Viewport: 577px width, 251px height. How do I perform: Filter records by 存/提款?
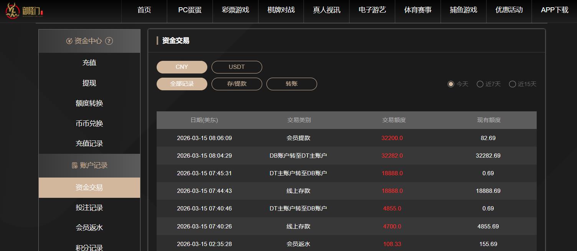coord(236,84)
